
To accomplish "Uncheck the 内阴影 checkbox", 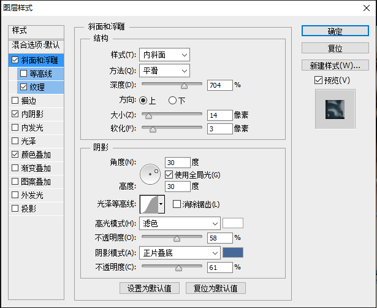I will click(15, 114).
